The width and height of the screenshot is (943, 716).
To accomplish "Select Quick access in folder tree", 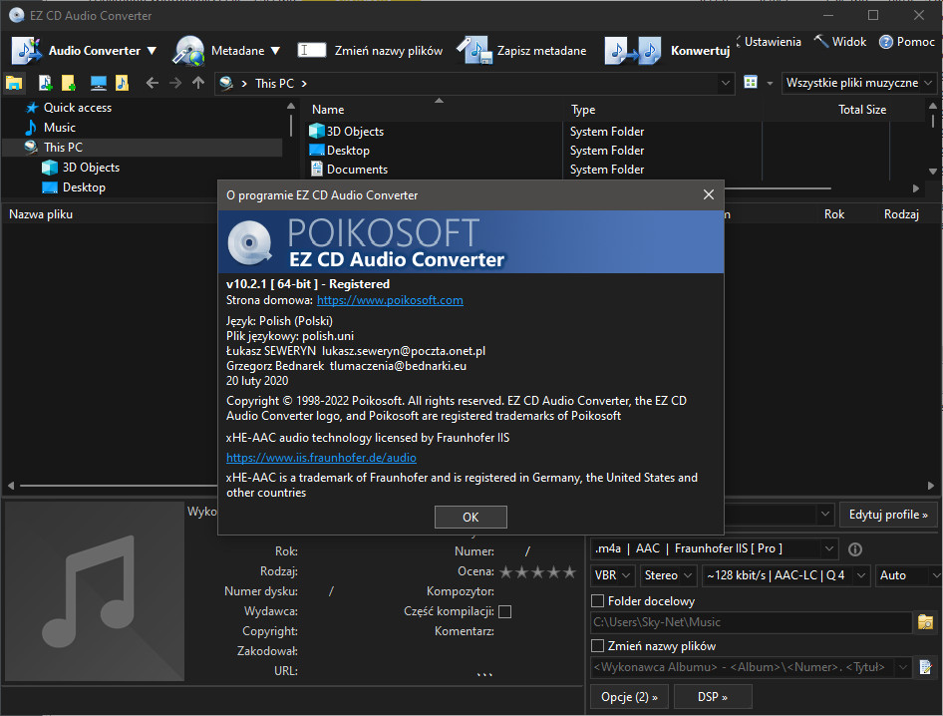I will click(78, 108).
